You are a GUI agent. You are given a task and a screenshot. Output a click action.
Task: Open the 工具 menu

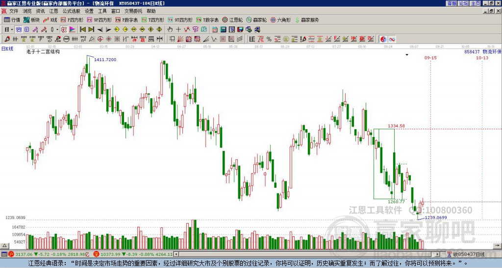point(102,11)
